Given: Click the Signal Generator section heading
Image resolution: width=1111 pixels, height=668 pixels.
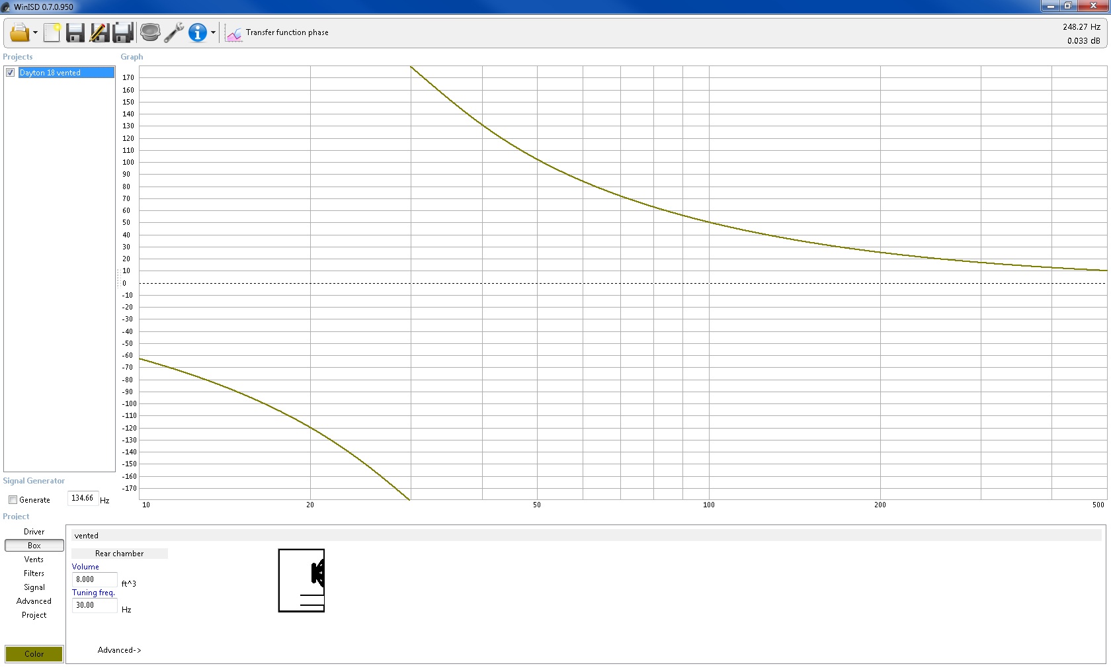Looking at the screenshot, I should pos(34,481).
